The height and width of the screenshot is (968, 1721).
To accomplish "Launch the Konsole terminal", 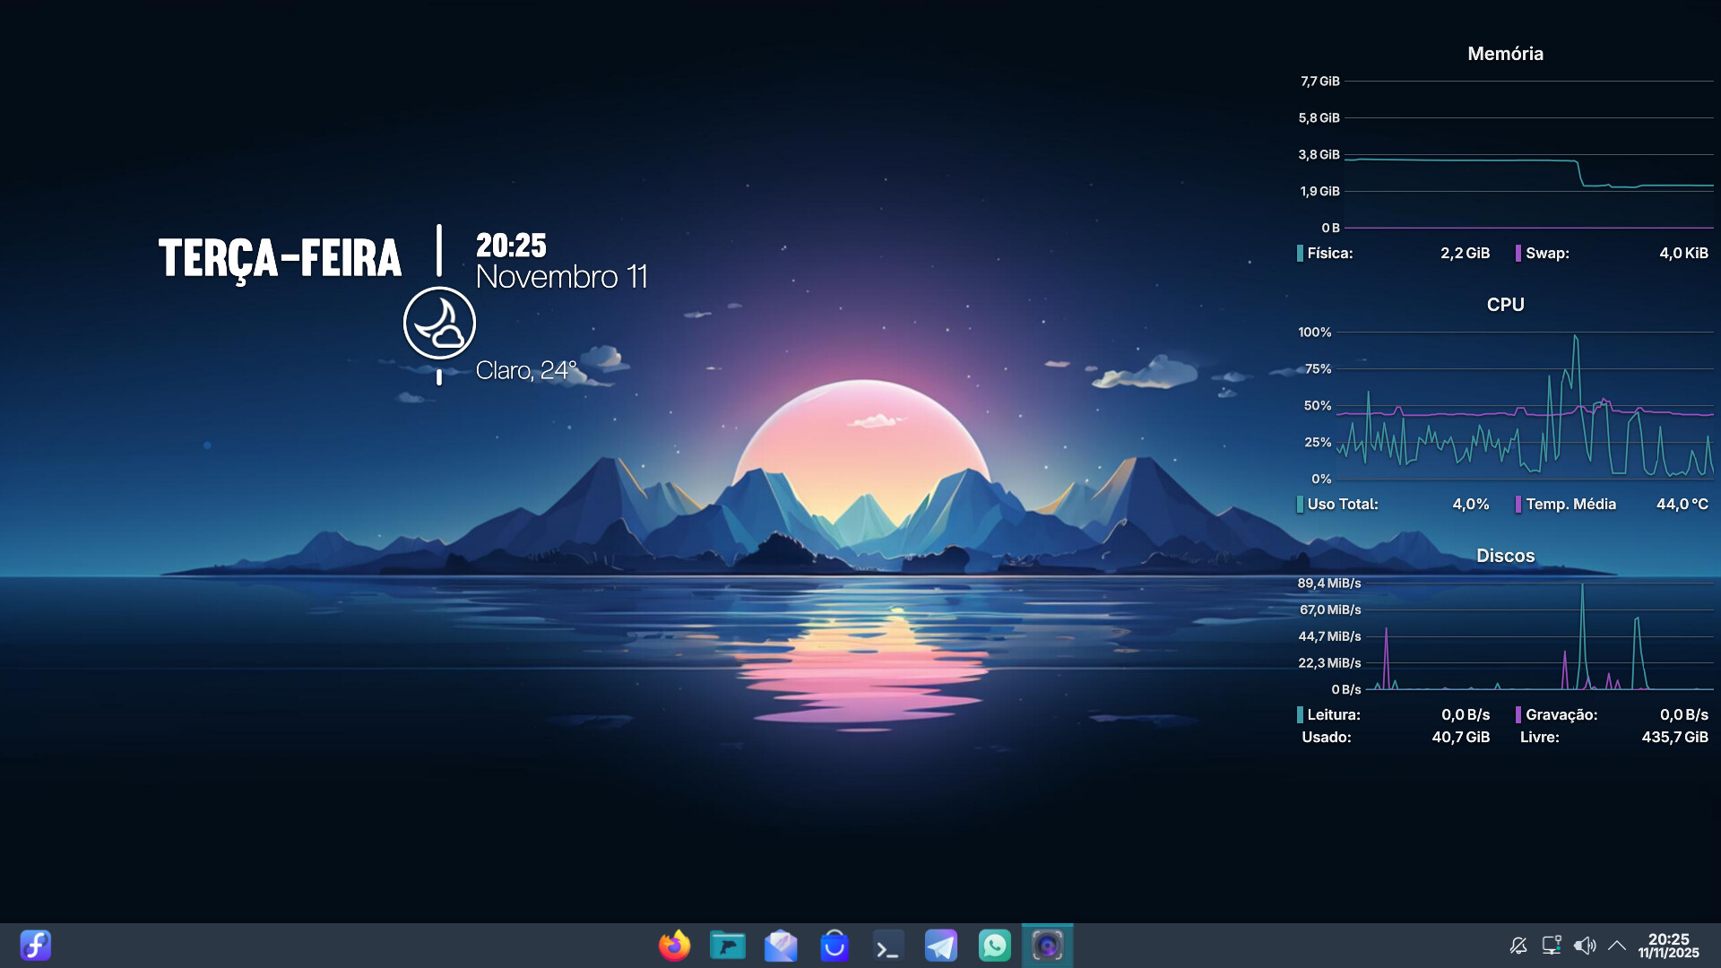I will click(887, 946).
